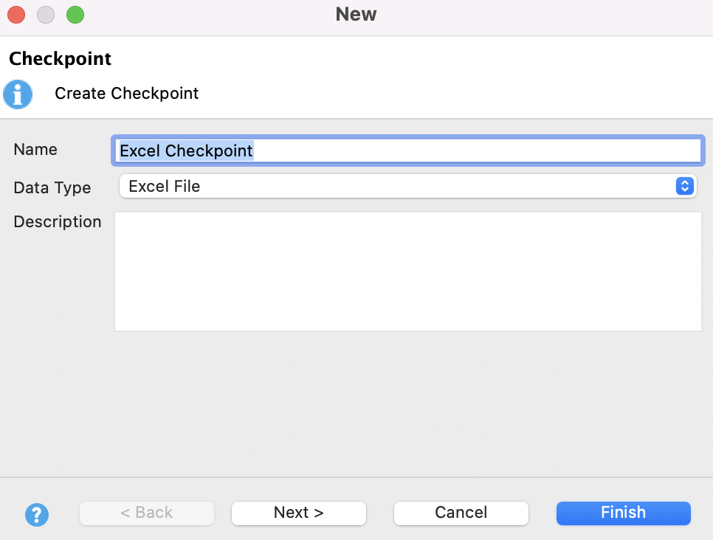Click the gray minimize window button
Image resolution: width=713 pixels, height=540 pixels.
(x=46, y=15)
